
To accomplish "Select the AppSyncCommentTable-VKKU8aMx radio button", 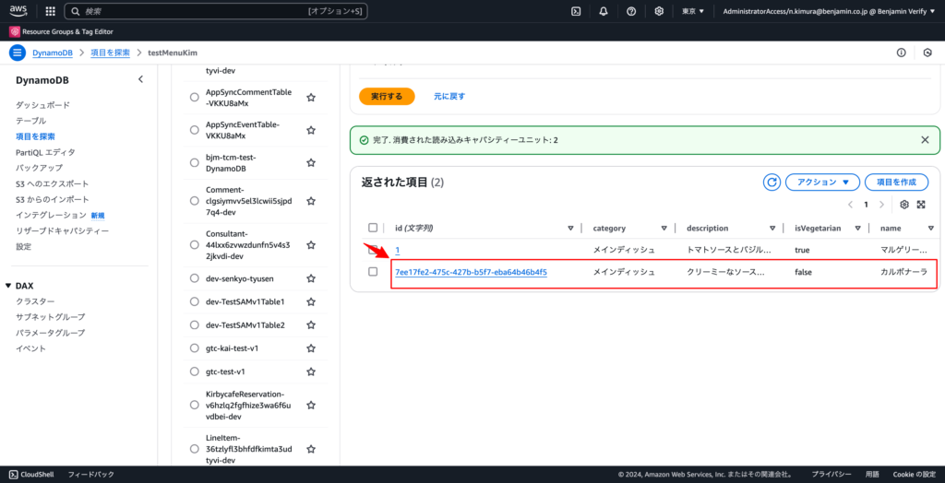I will point(194,98).
